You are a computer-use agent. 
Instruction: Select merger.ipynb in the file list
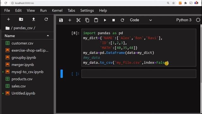[27, 65]
